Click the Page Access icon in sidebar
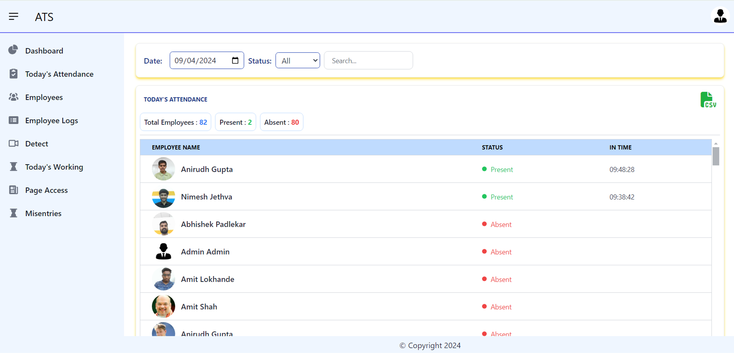 (x=13, y=190)
